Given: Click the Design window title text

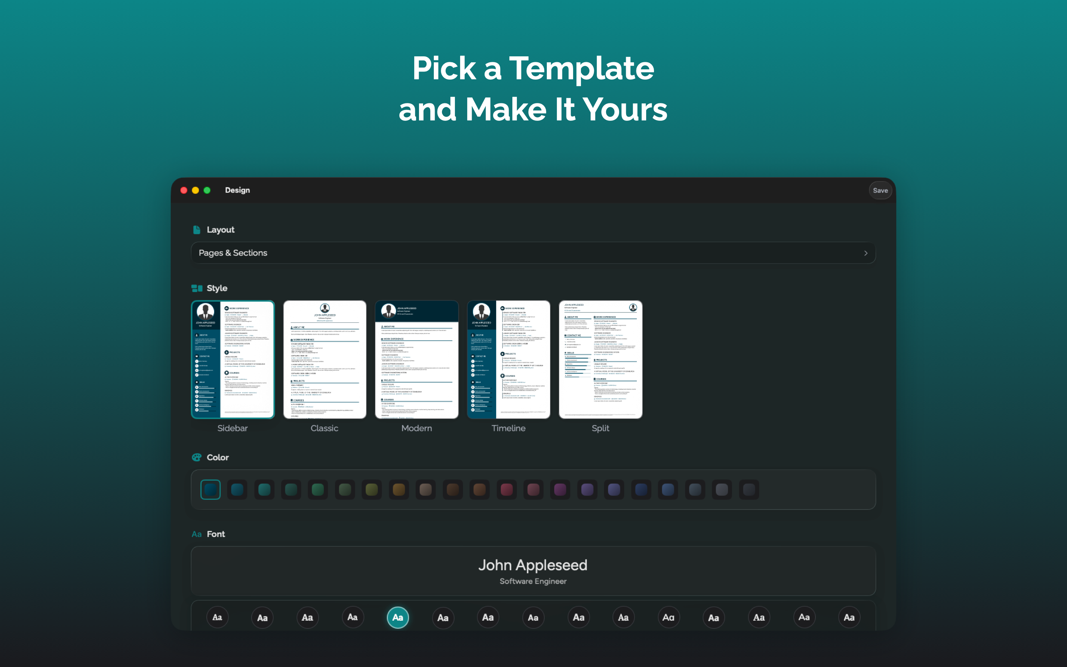Looking at the screenshot, I should click(237, 190).
